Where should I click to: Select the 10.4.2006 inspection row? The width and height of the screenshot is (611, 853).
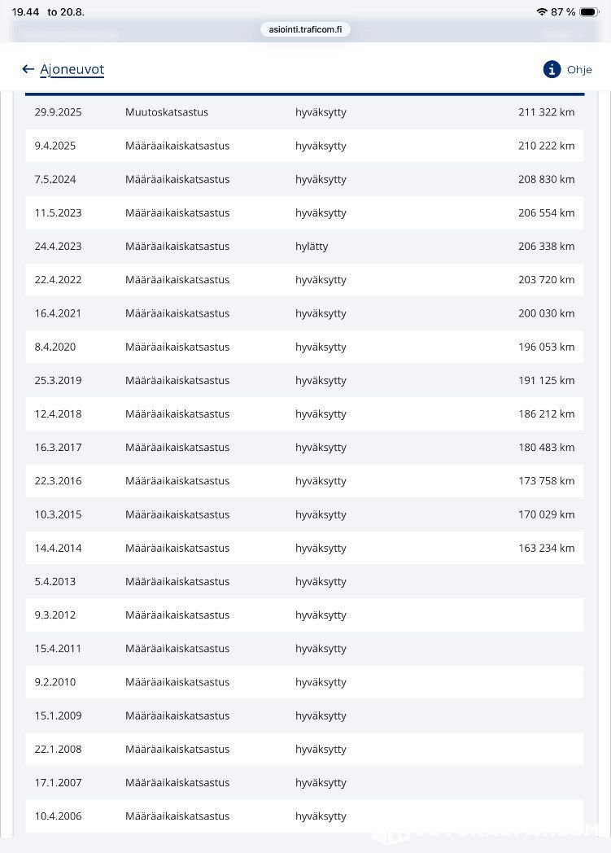tap(304, 816)
